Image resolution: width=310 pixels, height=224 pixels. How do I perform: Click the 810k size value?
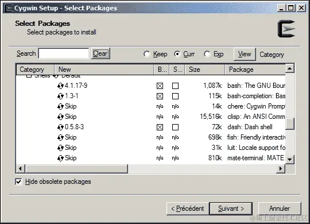tap(215, 158)
